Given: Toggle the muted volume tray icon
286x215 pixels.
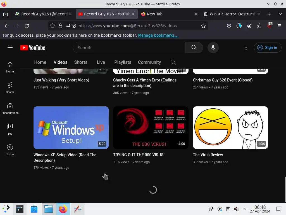Looking at the screenshot, I should click(x=236, y=209).
